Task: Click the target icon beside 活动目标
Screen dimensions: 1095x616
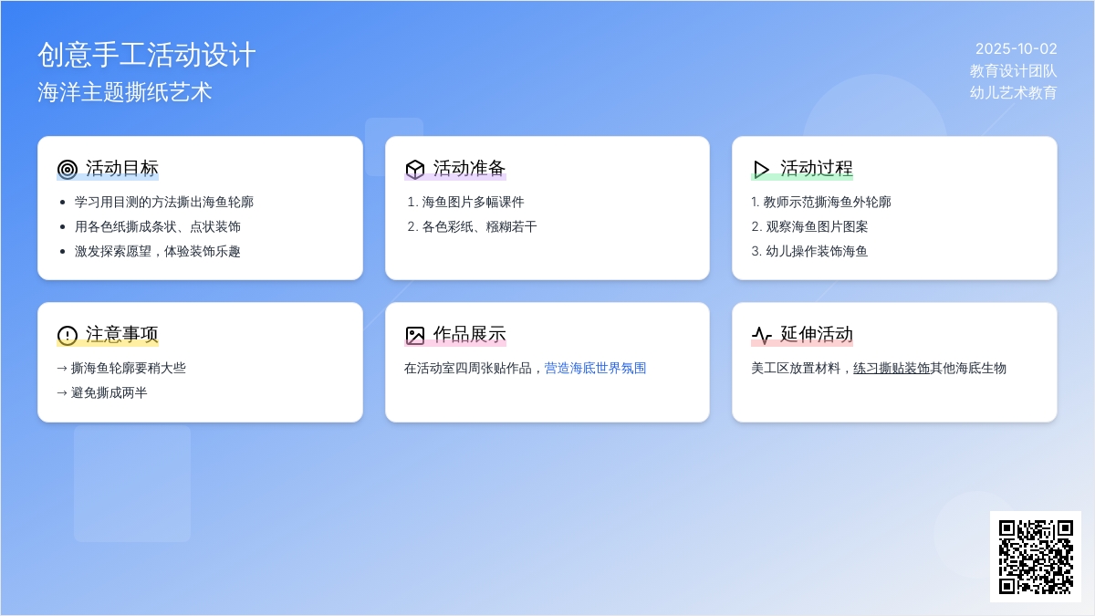Action: [67, 169]
